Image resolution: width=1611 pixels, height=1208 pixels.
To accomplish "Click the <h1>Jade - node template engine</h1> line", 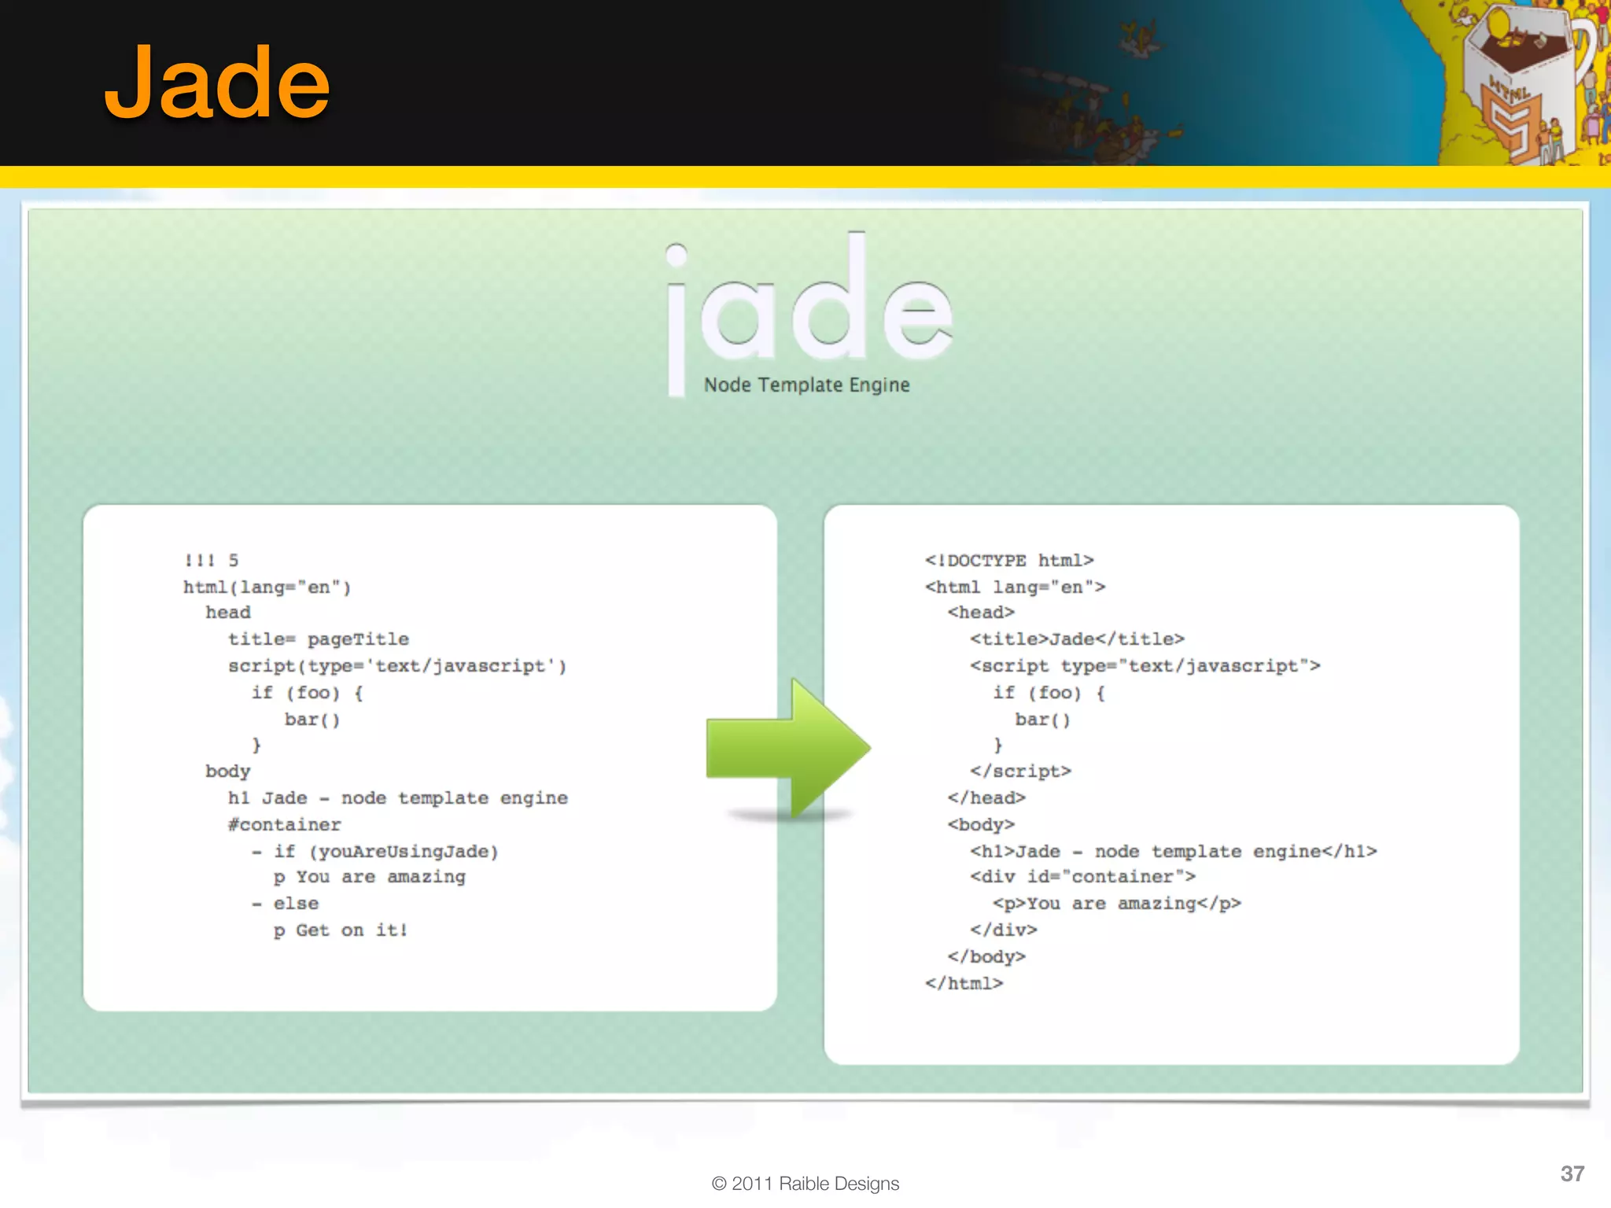I will click(x=1174, y=851).
